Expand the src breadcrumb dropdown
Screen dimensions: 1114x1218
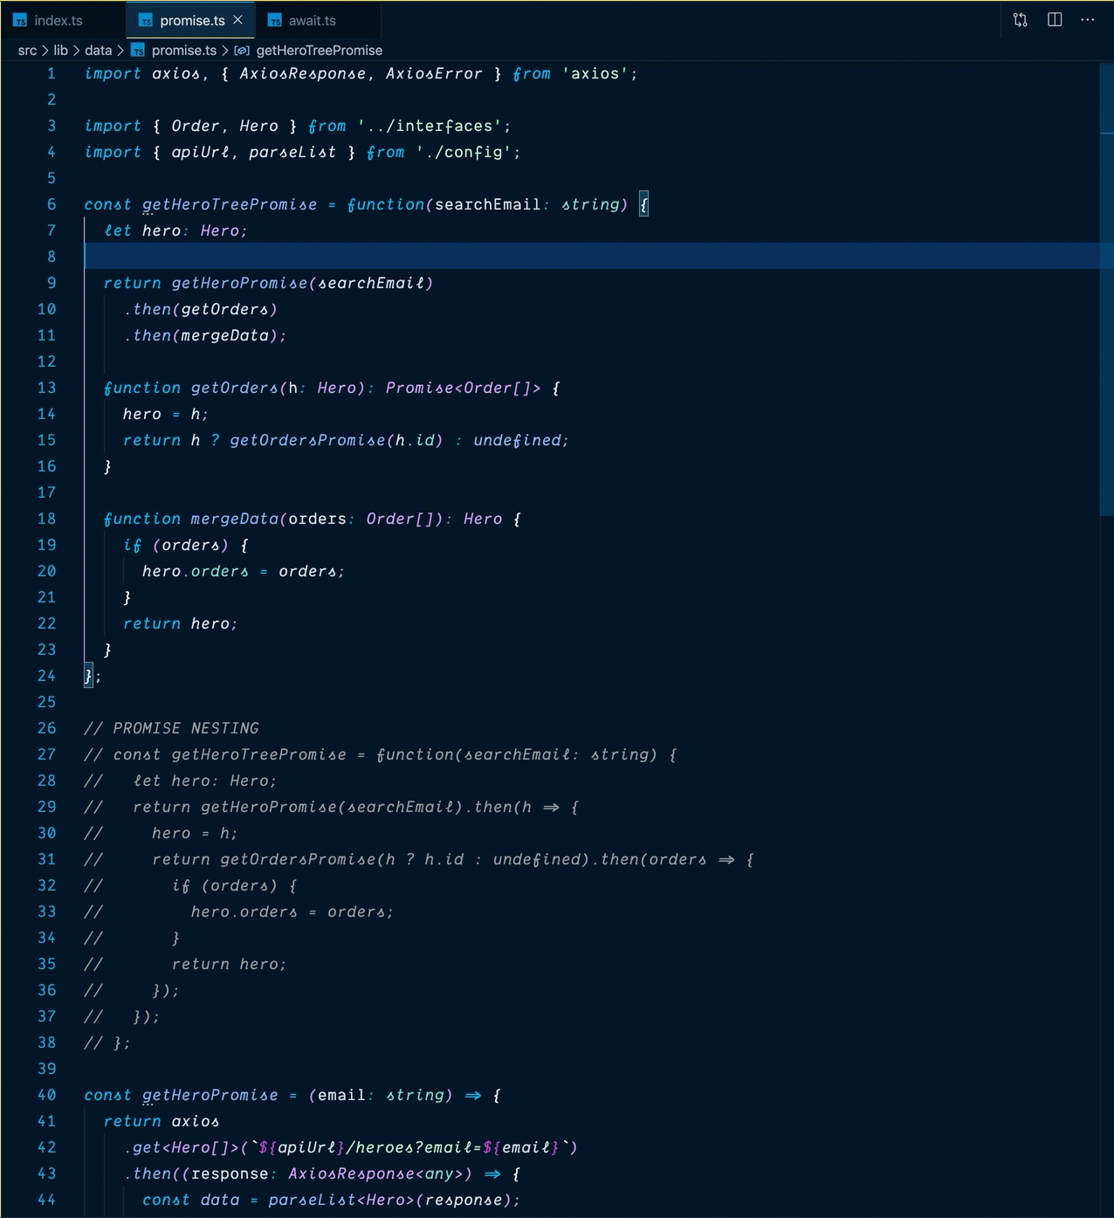[27, 51]
